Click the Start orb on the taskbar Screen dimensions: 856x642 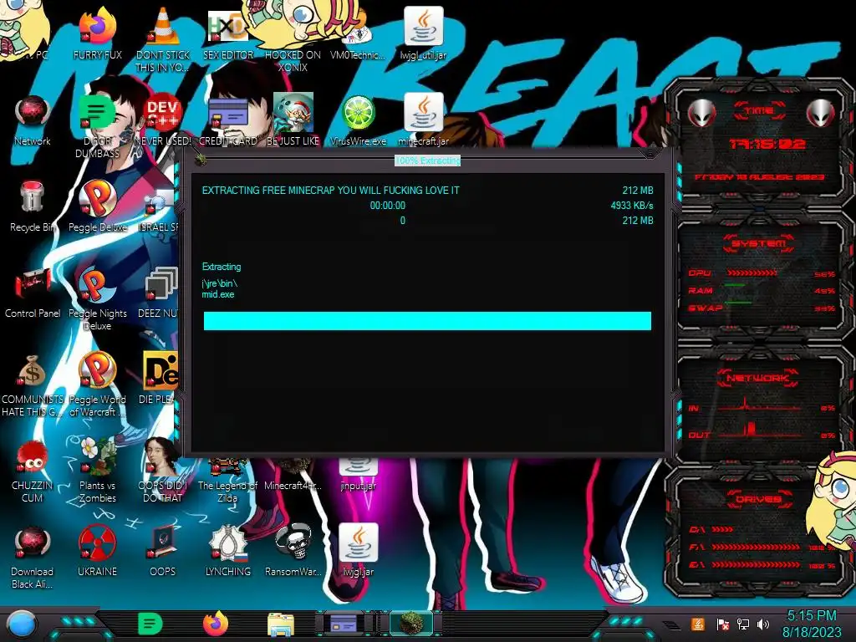22,624
